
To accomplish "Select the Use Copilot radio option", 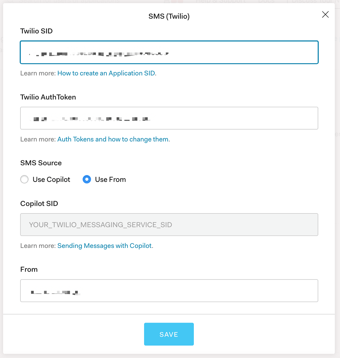I will tap(24, 180).
